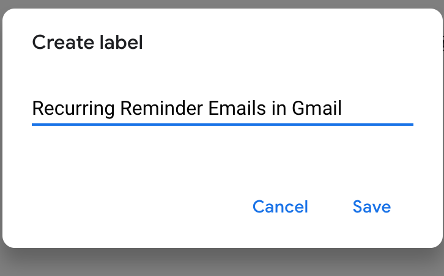This screenshot has width=444, height=276.
Task: Click blank space right of dialog title
Action: [x=294, y=43]
